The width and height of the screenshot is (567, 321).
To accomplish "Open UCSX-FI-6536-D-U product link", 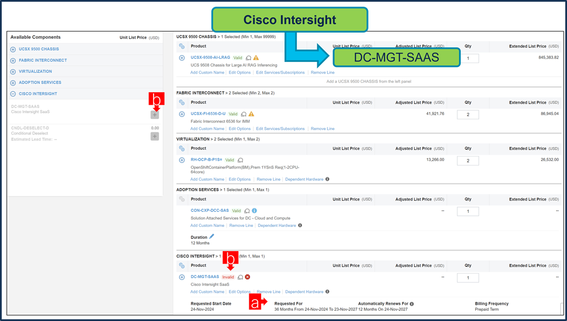I will 208,114.
